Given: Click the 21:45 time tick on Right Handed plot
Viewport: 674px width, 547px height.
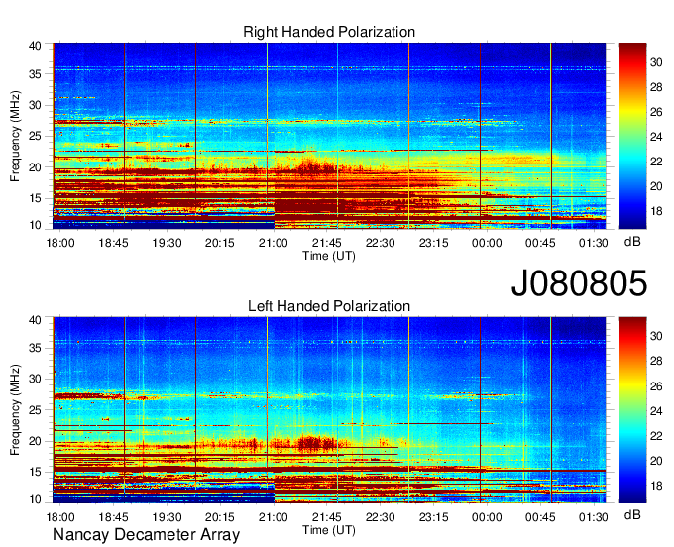Looking at the screenshot, I should point(327,243).
